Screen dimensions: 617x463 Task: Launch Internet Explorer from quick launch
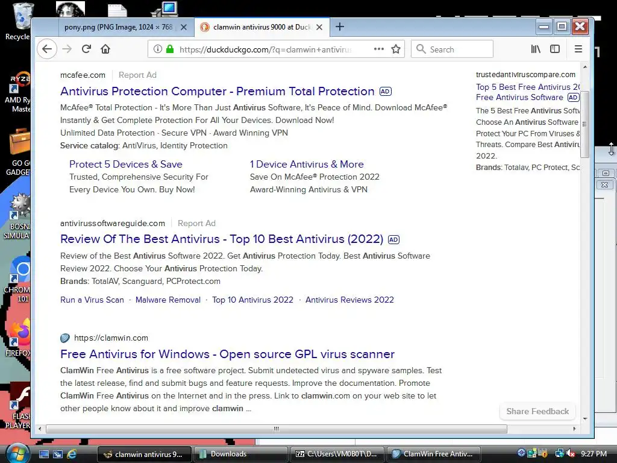click(x=72, y=454)
